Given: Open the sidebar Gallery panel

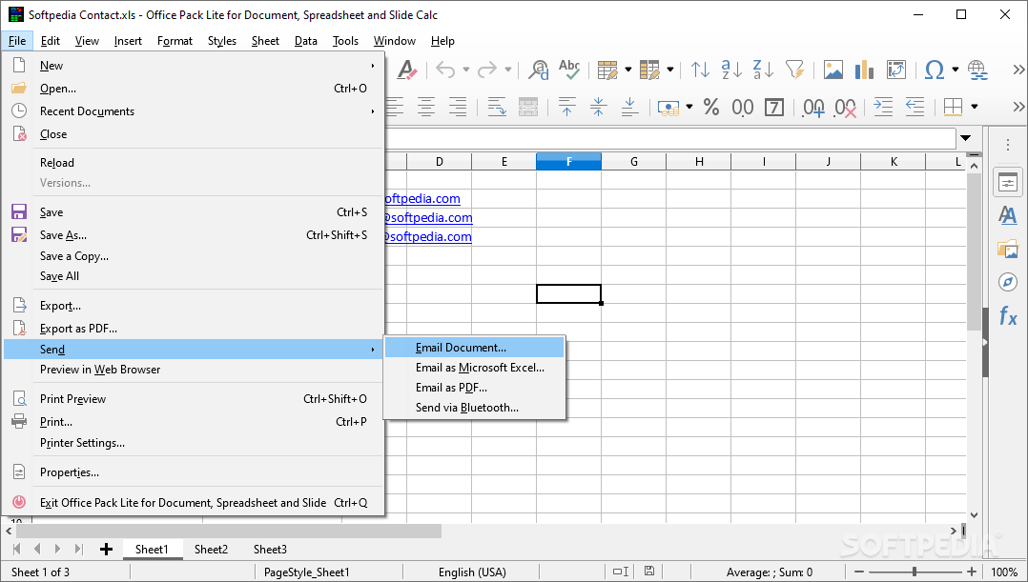Looking at the screenshot, I should (1008, 249).
